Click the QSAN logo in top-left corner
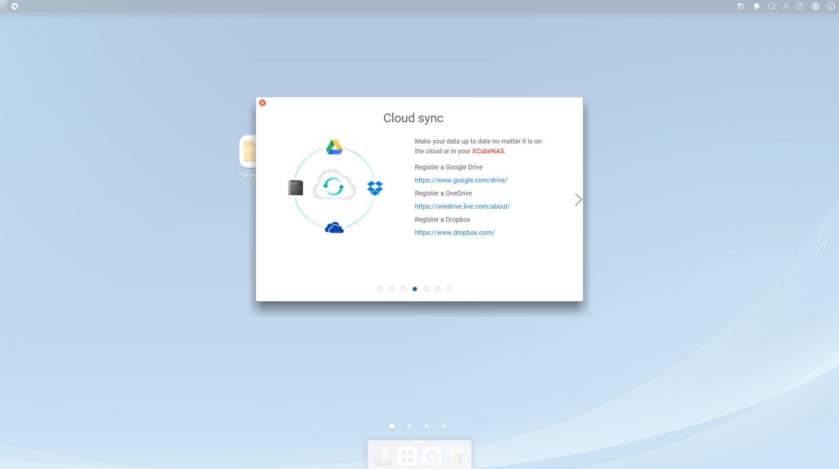 pos(15,7)
